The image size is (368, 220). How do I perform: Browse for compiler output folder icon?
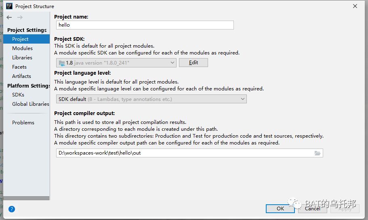tap(318, 153)
